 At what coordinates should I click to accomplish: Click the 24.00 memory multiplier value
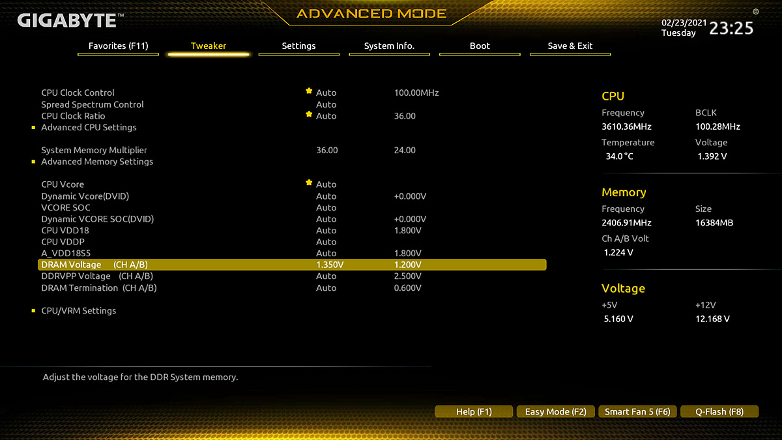405,150
